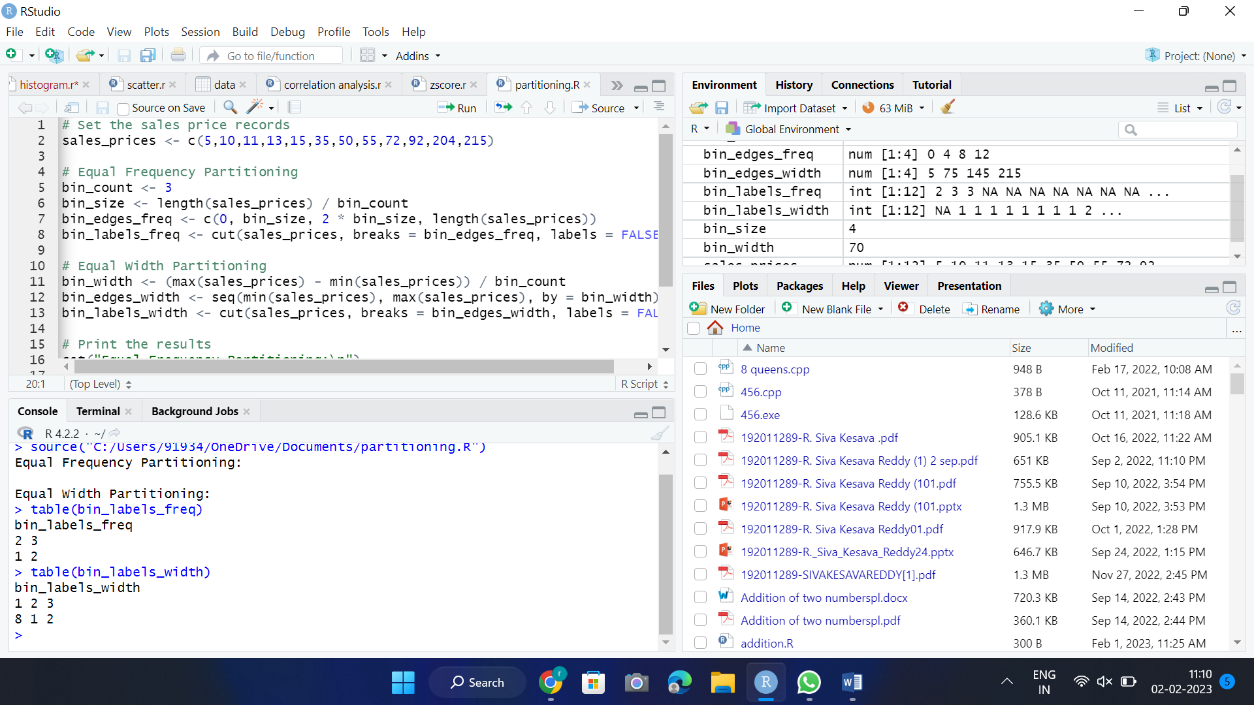Screen dimensions: 1254x705
Task: Click the show in new window icon
Action: [x=72, y=107]
